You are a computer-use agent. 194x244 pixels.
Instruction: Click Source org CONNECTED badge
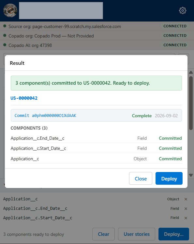pos(175,26)
